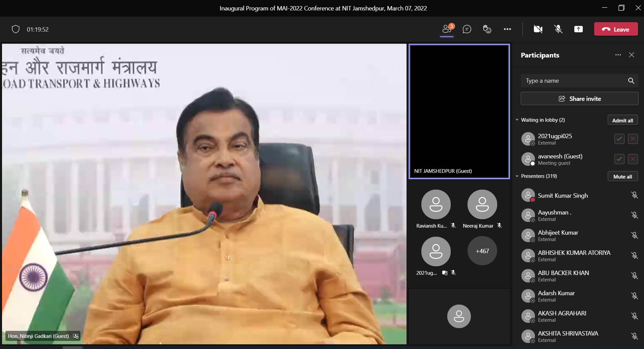Admit avaneesh (Guest) from lobby

click(x=619, y=159)
